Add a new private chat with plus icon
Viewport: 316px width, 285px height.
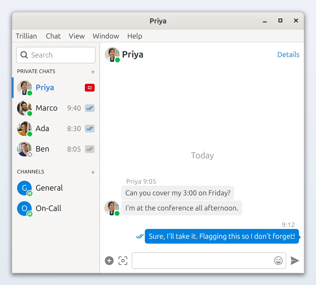coord(93,72)
